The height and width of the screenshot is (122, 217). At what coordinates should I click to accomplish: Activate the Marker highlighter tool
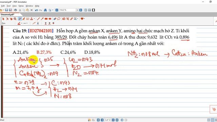(x=24, y=19)
